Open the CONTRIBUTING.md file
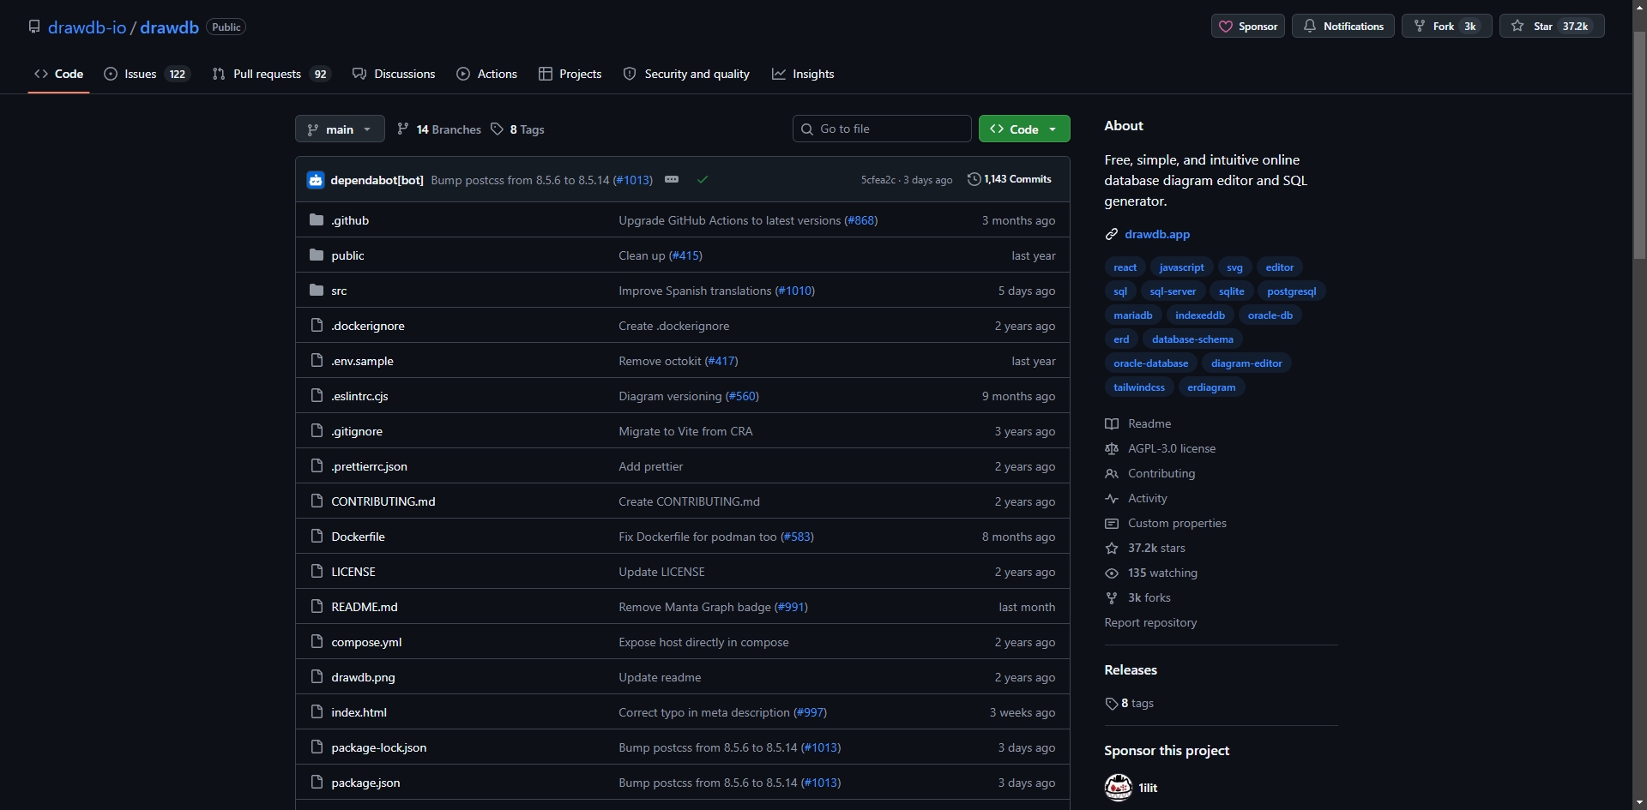Screen dimensions: 1647x810 tap(383, 501)
